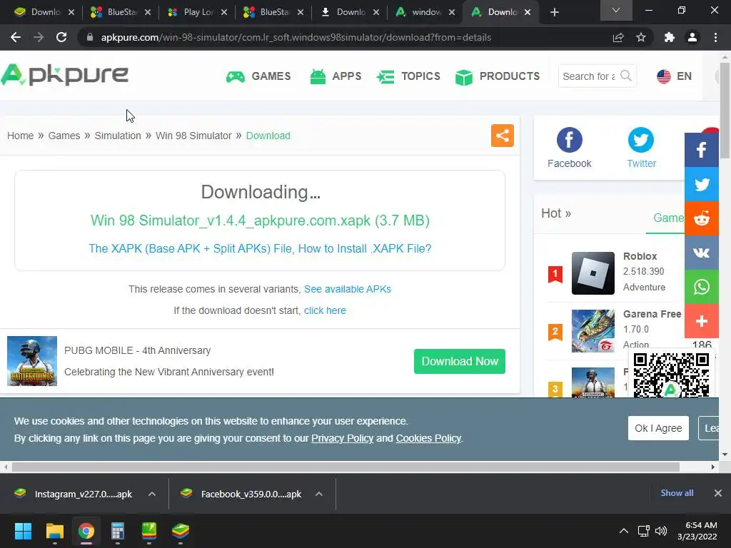Open the Hot » heading link
This screenshot has height=548, width=731.
click(556, 213)
